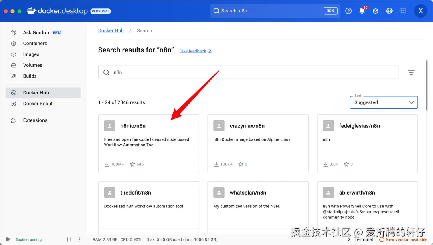Click magnifier icon in n8n search field
433x245 pixels.
pos(106,72)
